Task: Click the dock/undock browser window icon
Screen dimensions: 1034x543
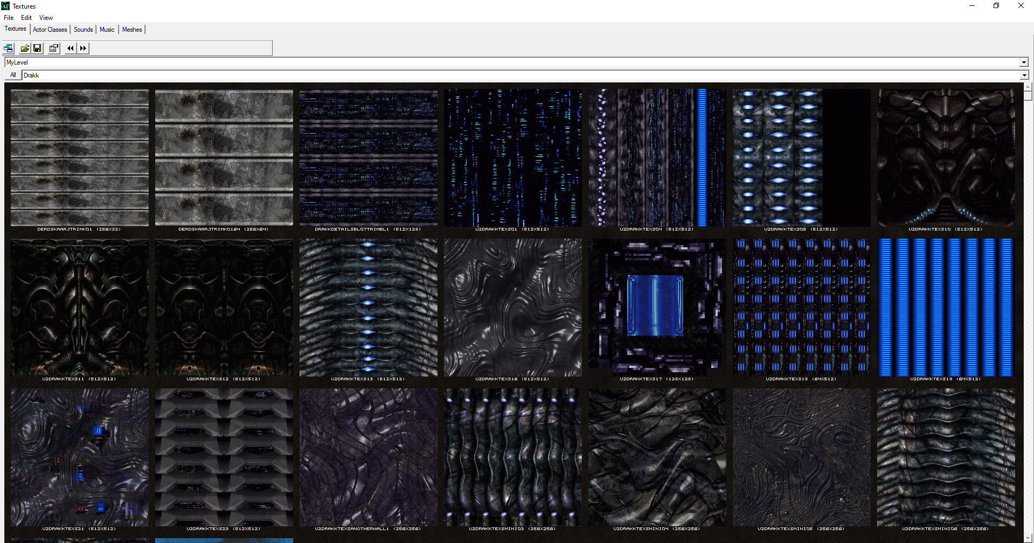Action: coord(9,48)
